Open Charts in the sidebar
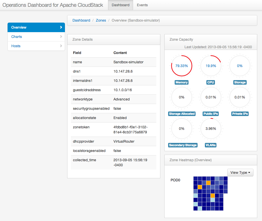Viewport: 262px width, 221px height. click(x=36, y=37)
